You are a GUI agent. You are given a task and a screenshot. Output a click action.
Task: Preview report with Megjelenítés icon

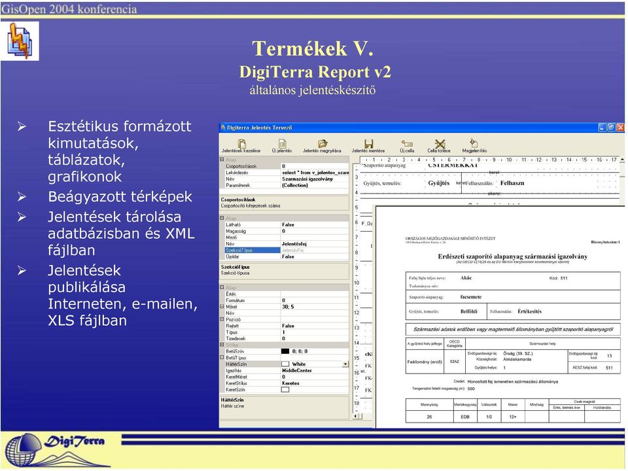click(x=474, y=143)
